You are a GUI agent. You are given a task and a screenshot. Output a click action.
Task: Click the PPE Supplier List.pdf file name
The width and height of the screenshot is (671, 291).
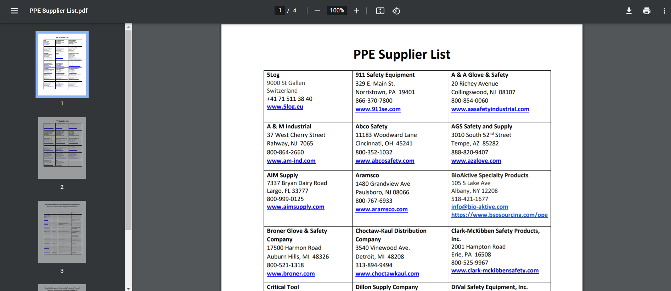pos(58,11)
